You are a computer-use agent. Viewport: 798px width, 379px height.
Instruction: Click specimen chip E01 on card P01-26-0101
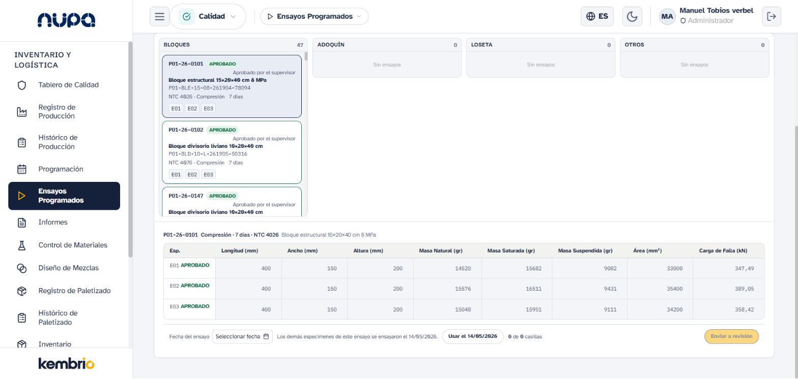[x=176, y=108]
